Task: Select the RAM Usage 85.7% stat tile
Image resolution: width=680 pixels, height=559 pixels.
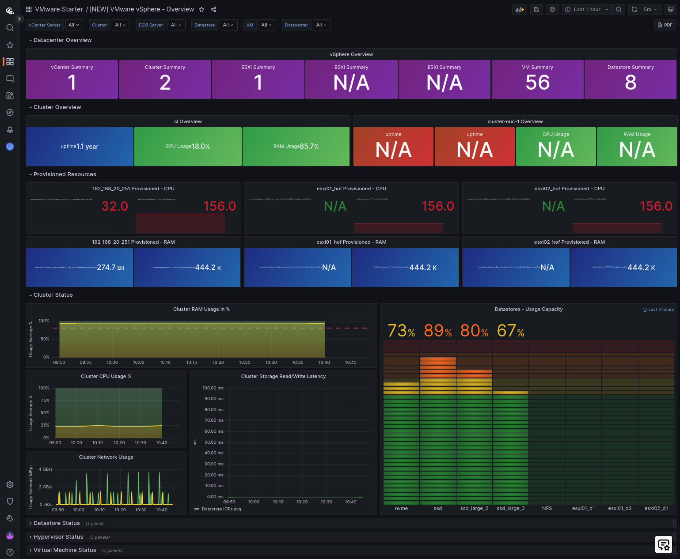Action: tap(296, 147)
